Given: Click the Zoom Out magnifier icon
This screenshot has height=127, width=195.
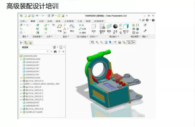Looking at the screenshot, I should (x=101, y=42).
